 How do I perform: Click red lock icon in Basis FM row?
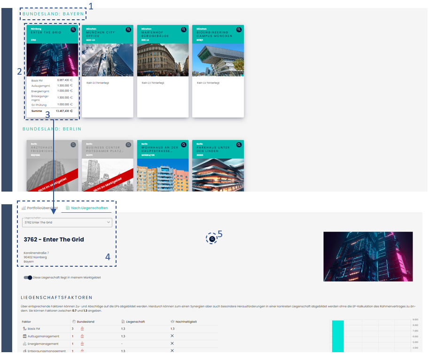(x=83, y=329)
